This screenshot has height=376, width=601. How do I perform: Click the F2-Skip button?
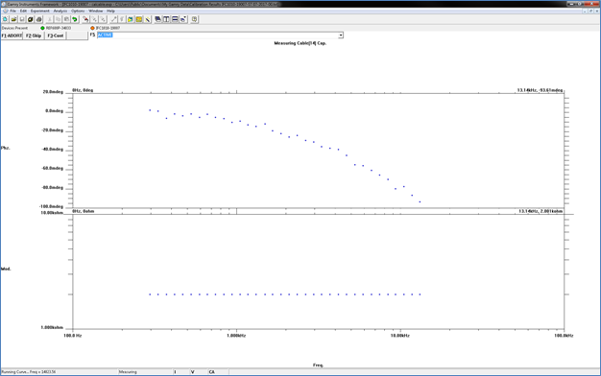(34, 35)
